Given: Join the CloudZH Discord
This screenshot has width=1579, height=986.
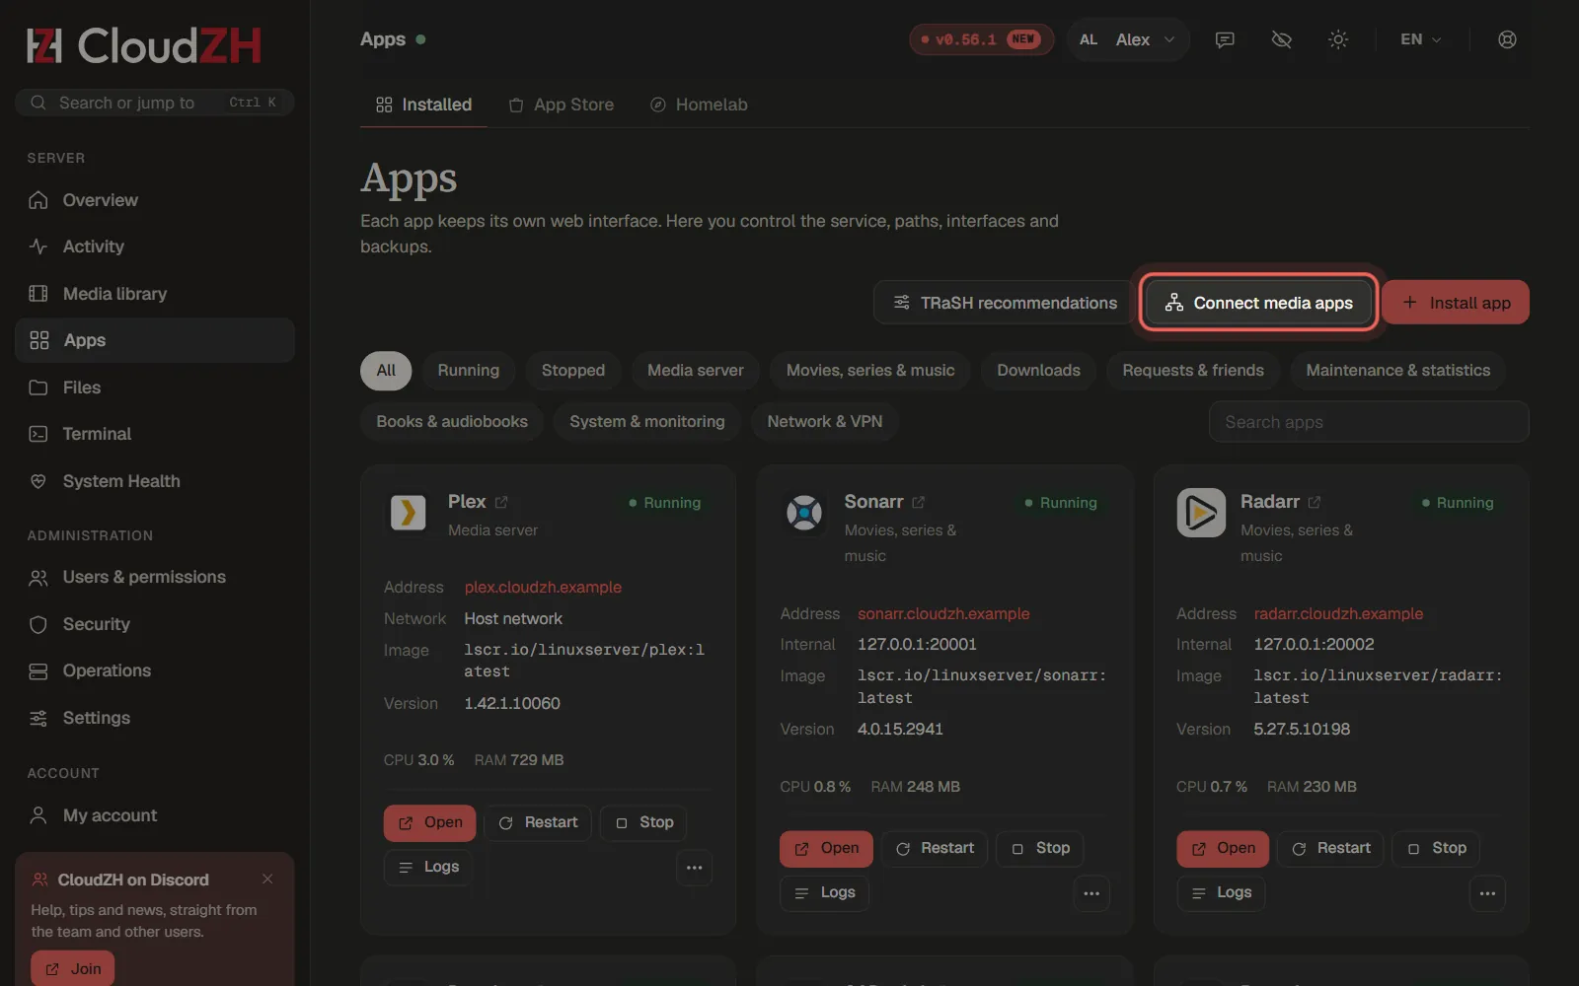Looking at the screenshot, I should 73,968.
